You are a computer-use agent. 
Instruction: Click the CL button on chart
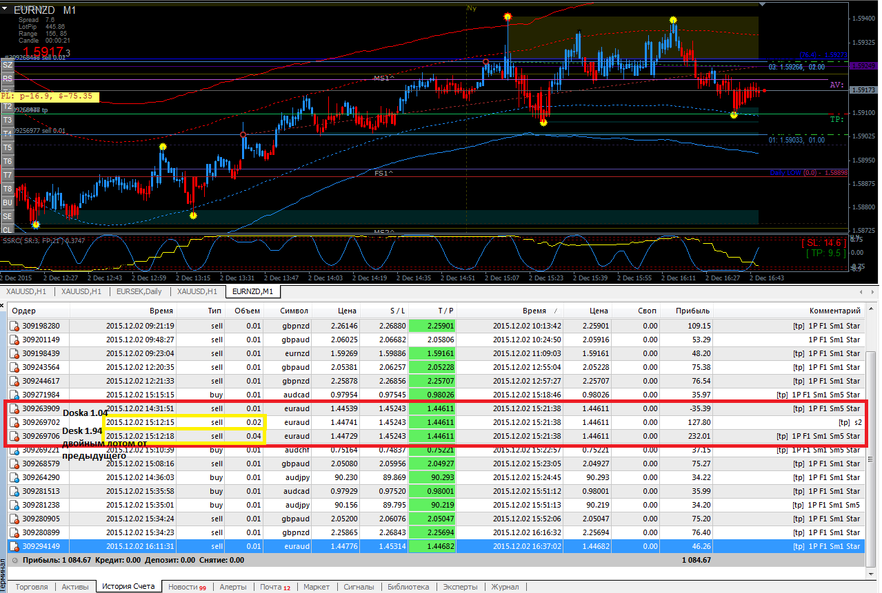click(7, 230)
